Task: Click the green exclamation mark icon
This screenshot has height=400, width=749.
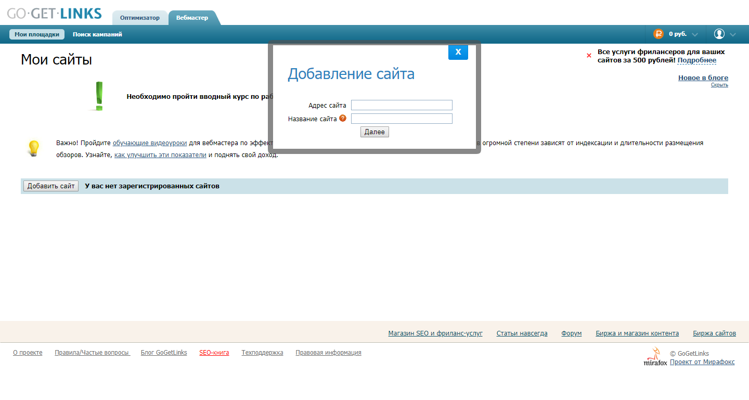Action: point(98,96)
